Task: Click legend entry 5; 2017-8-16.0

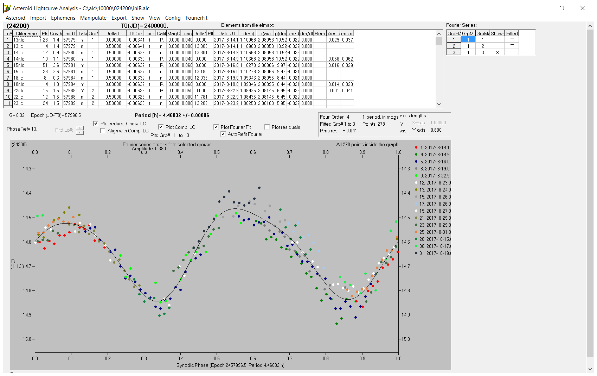Action: [432, 162]
